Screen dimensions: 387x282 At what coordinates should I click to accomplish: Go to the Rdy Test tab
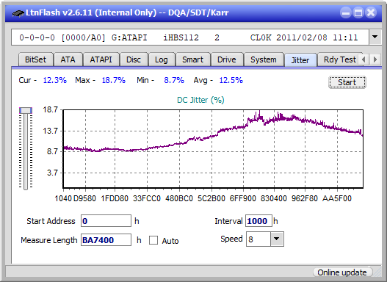pyautogui.click(x=339, y=59)
